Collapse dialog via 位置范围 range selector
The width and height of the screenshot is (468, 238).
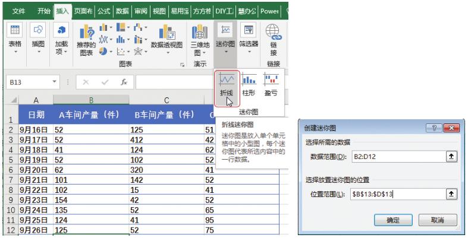coord(451,194)
